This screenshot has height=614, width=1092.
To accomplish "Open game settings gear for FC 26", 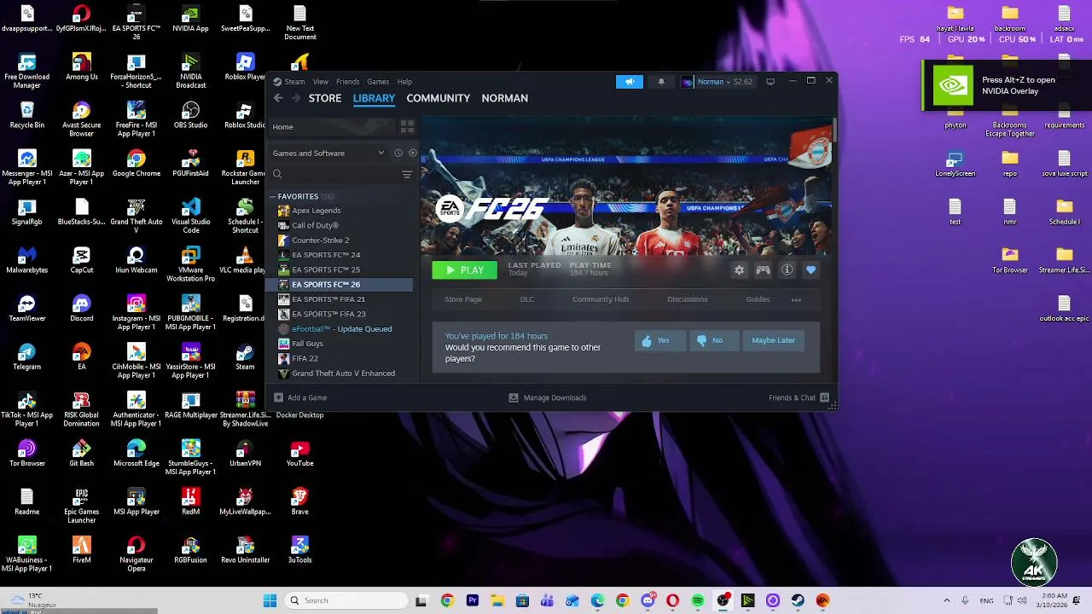I will pyautogui.click(x=740, y=270).
